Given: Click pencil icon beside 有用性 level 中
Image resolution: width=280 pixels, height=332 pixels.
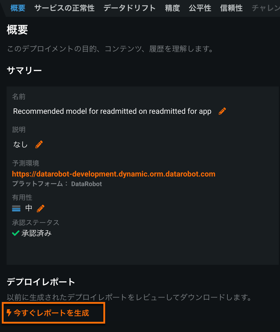Looking at the screenshot, I should [x=41, y=208].
